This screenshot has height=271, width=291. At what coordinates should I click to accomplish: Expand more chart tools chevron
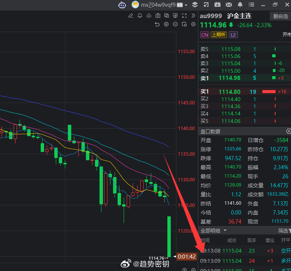(x=193, y=15)
